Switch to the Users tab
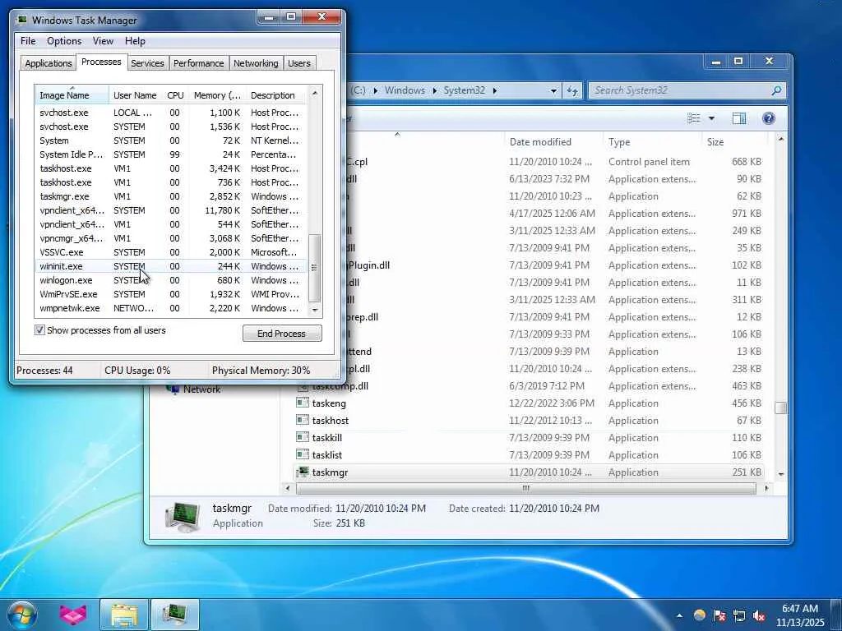The width and height of the screenshot is (842, 631). tap(299, 63)
